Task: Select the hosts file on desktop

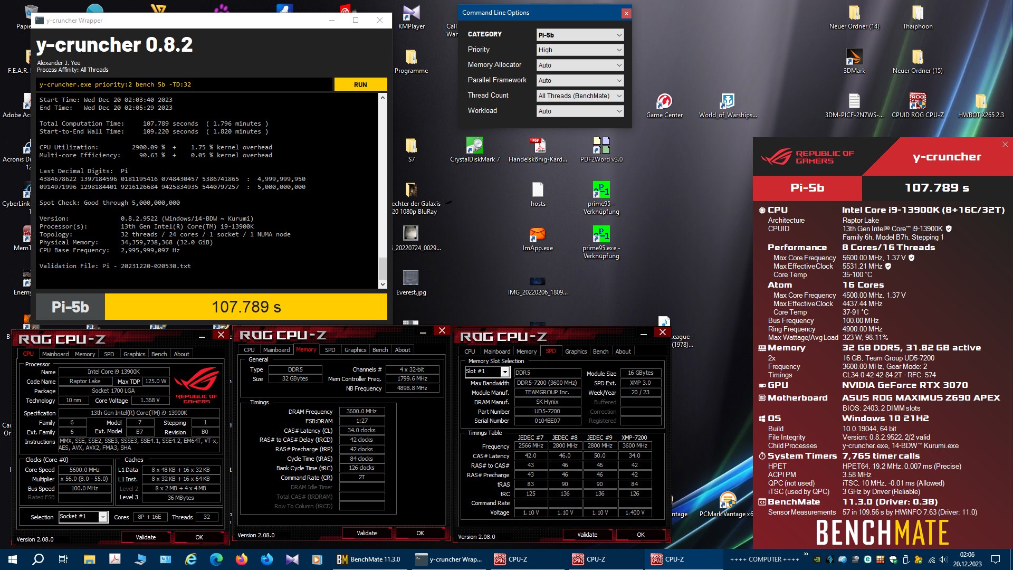Action: click(538, 194)
